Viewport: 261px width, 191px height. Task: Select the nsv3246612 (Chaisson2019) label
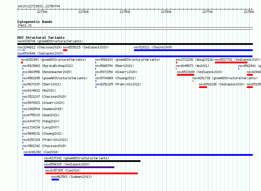click(x=40, y=47)
